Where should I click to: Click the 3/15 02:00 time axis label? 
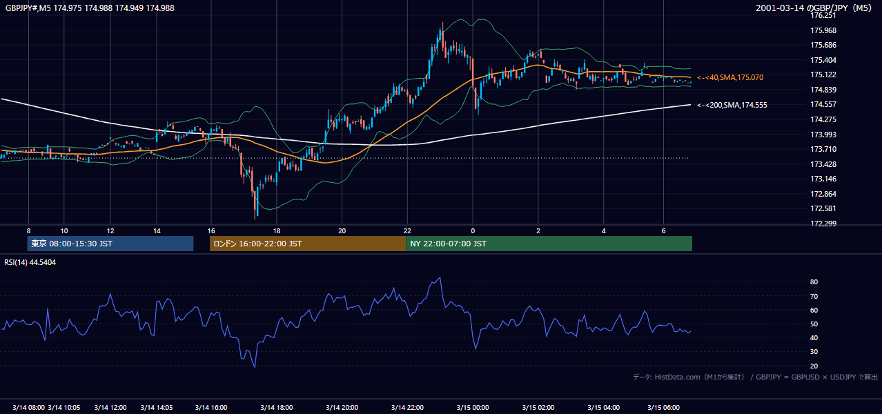point(538,407)
